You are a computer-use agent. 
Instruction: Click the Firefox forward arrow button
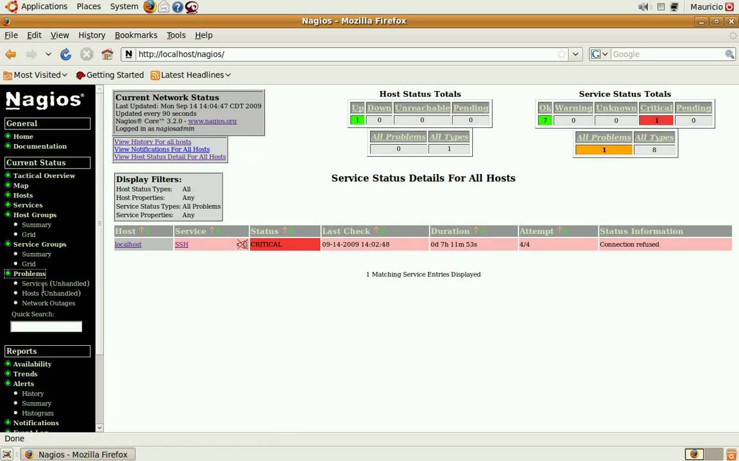(x=31, y=54)
